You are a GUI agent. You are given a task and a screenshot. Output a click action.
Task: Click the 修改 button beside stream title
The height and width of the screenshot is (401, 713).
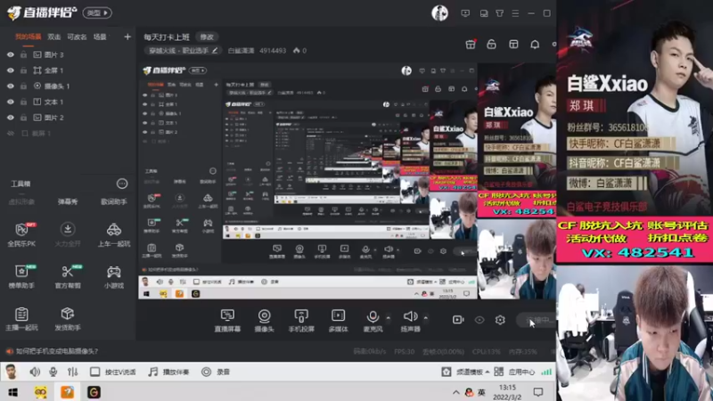[207, 37]
